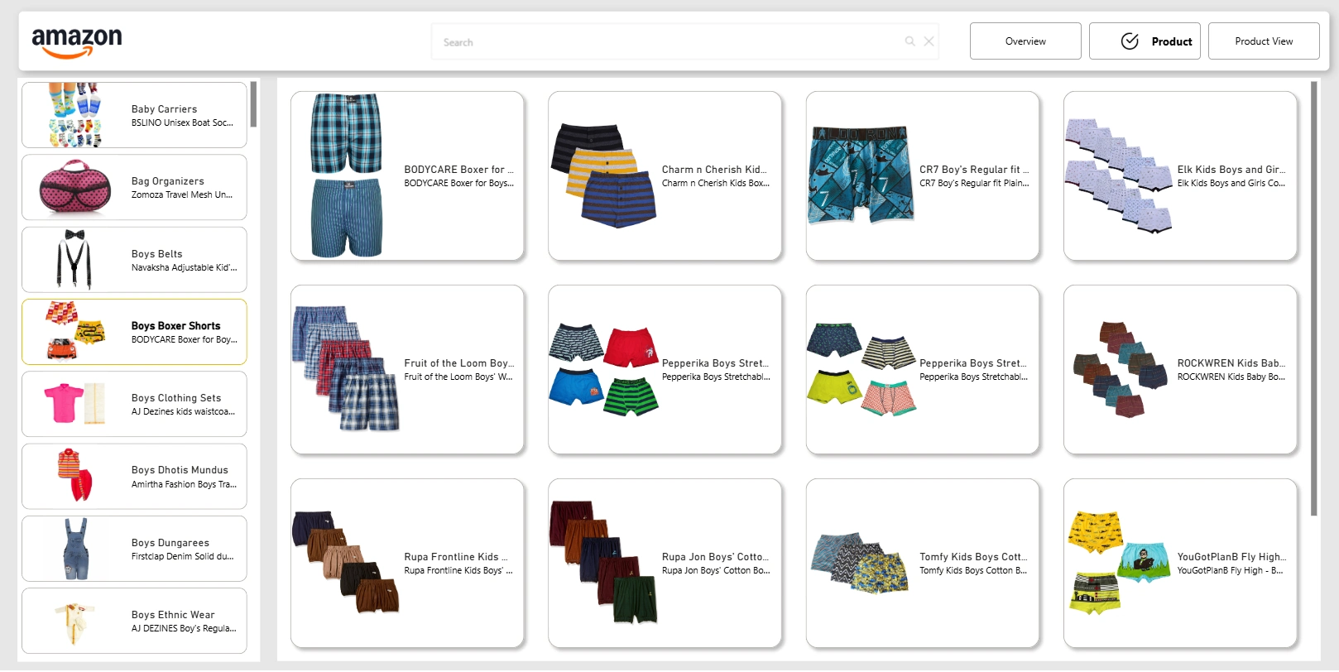The height and width of the screenshot is (672, 1339).
Task: Click 'Zomoza Travel Mesh Un...' text
Action: 182,195
